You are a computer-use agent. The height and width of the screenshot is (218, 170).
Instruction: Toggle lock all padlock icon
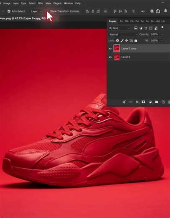(136, 41)
